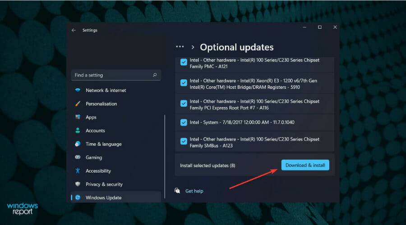
Task: Click the Personalisation paintbrush icon
Action: 78,103
